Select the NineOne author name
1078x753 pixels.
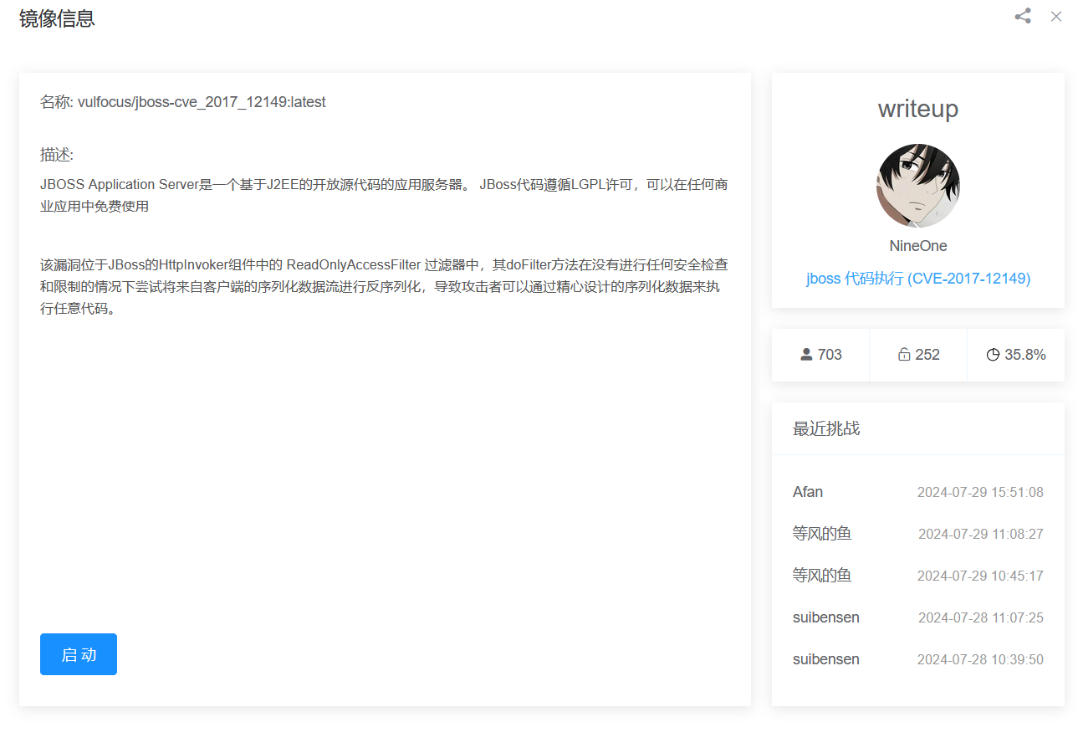pyautogui.click(x=918, y=246)
